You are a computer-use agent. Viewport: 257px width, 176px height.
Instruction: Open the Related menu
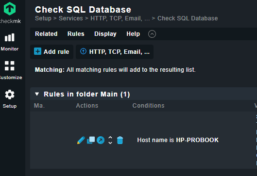[46, 34]
